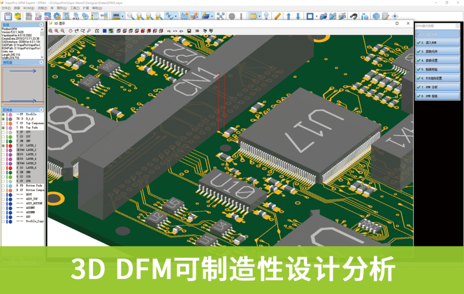Click the X,Y coordinate toolbar icon

point(76,16)
